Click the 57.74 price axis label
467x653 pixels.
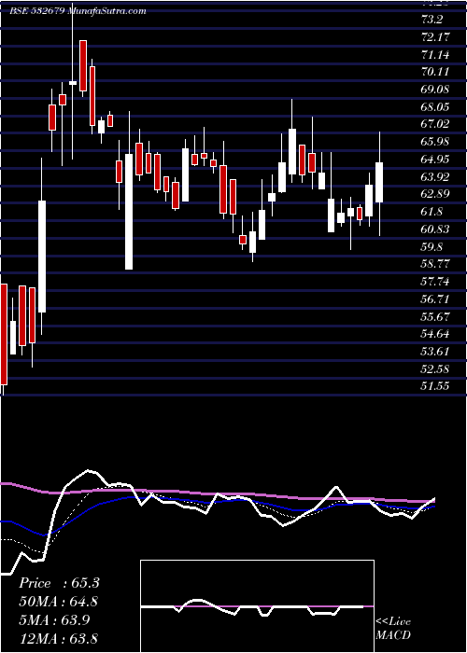(x=435, y=282)
